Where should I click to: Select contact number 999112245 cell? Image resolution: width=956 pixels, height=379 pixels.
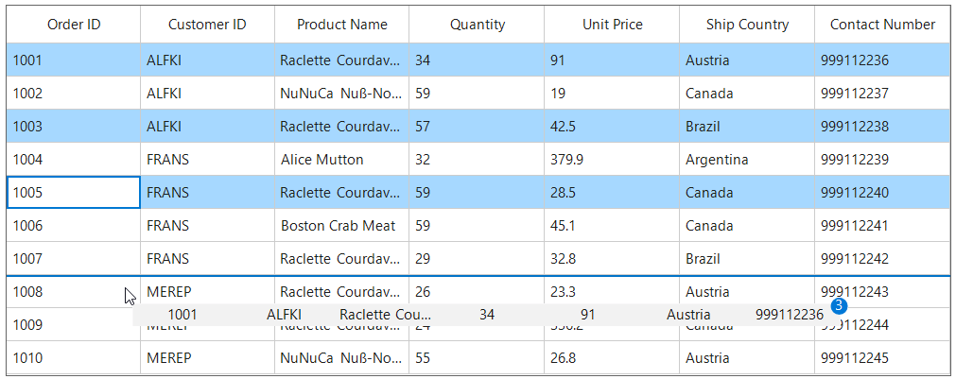point(882,358)
